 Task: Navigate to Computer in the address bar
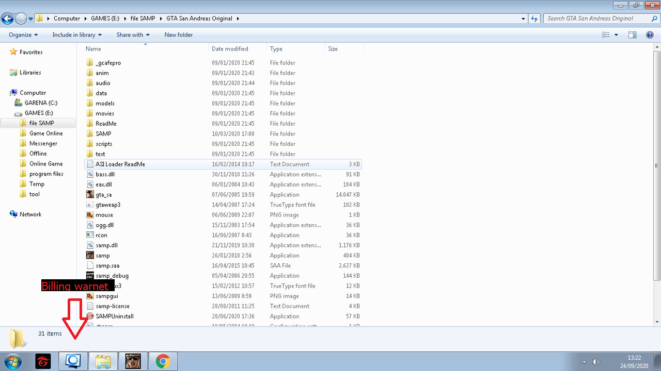pyautogui.click(x=67, y=19)
